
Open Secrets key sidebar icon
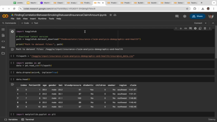tap(3, 47)
